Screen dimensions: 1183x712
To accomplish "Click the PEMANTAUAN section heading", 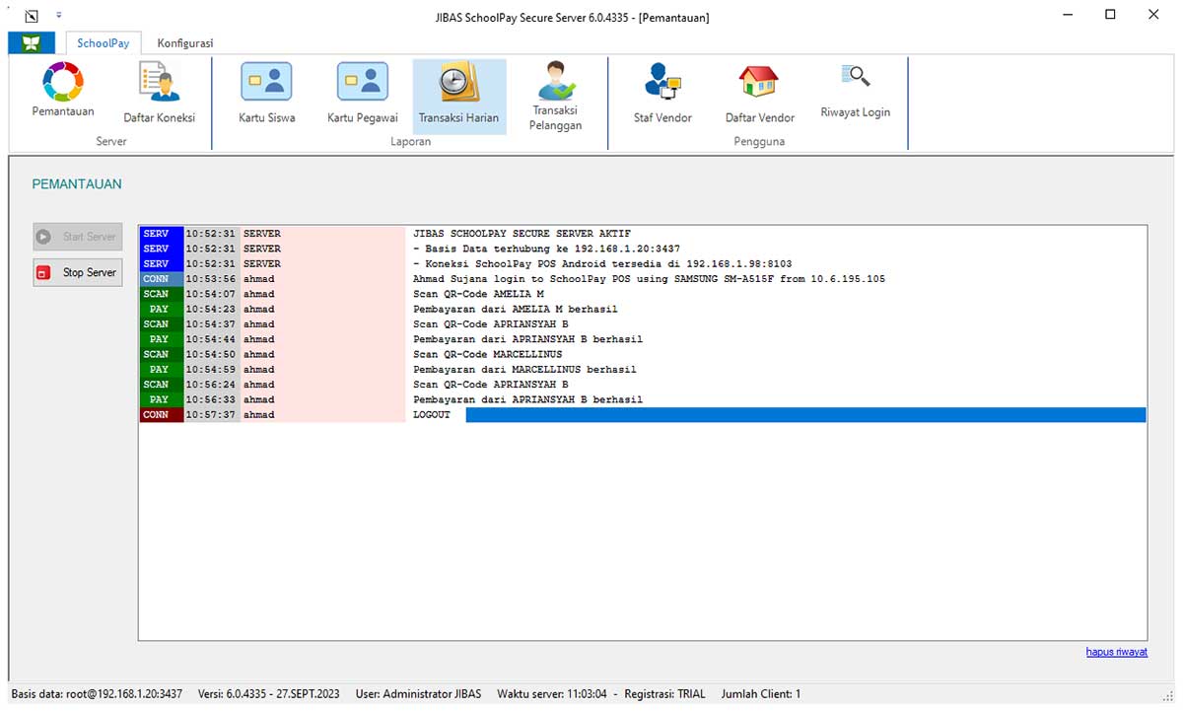I will pos(77,184).
